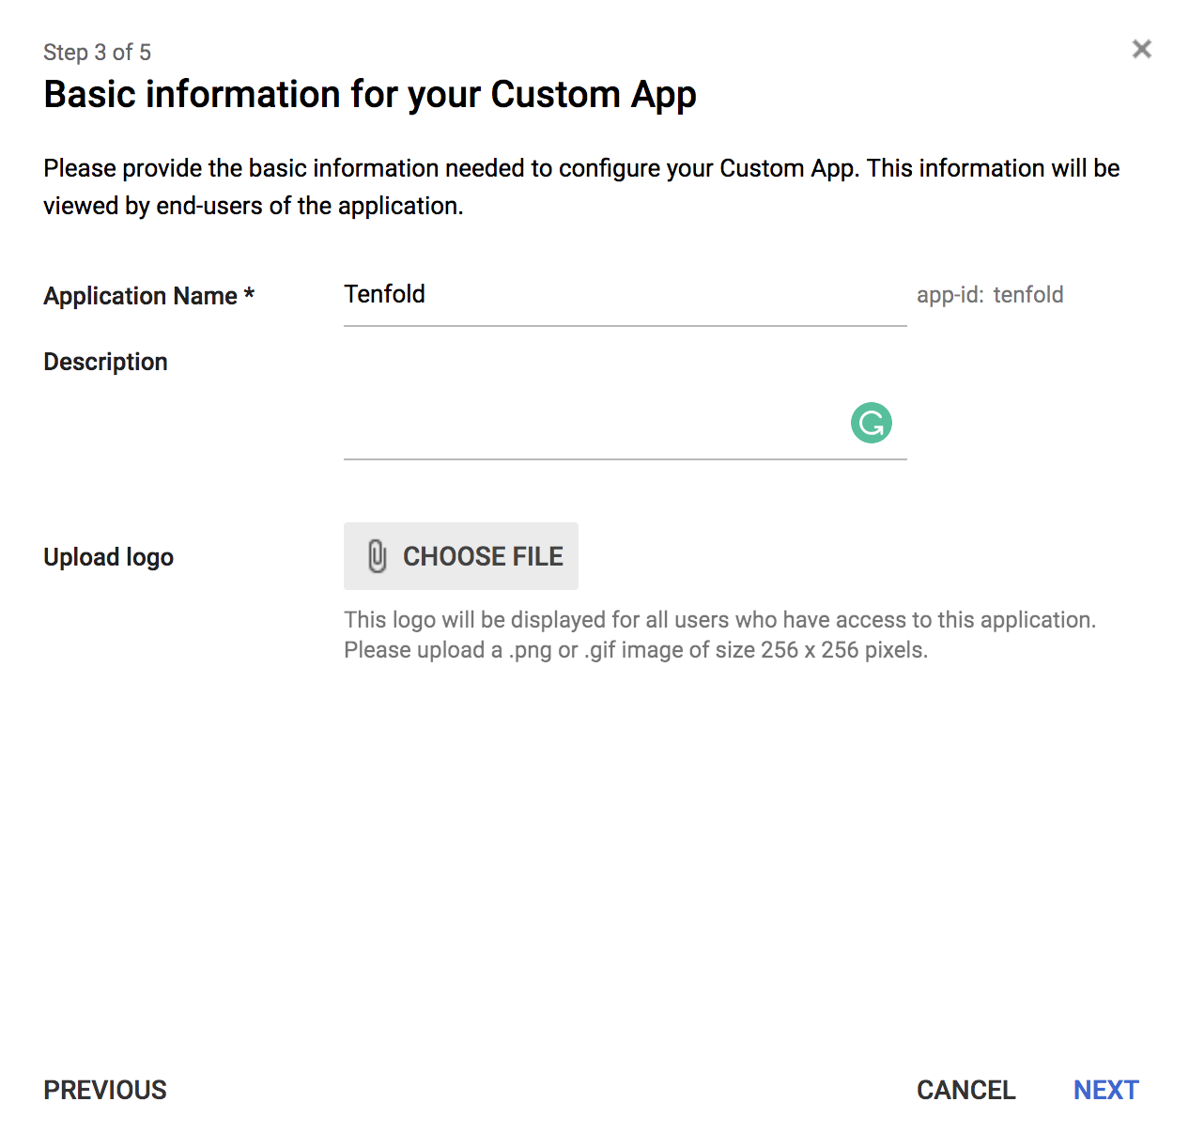1189x1133 pixels.
Task: Go back with the PREVIOUS button
Action: click(105, 1090)
